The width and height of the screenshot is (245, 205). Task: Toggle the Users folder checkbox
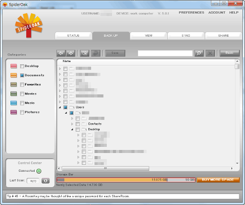pos(66,108)
